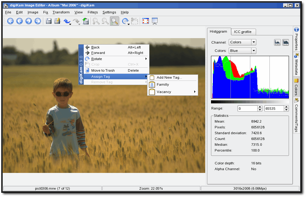Open the window menu icon in title bar
Screen dimensions: 306x197
coord(6,5)
